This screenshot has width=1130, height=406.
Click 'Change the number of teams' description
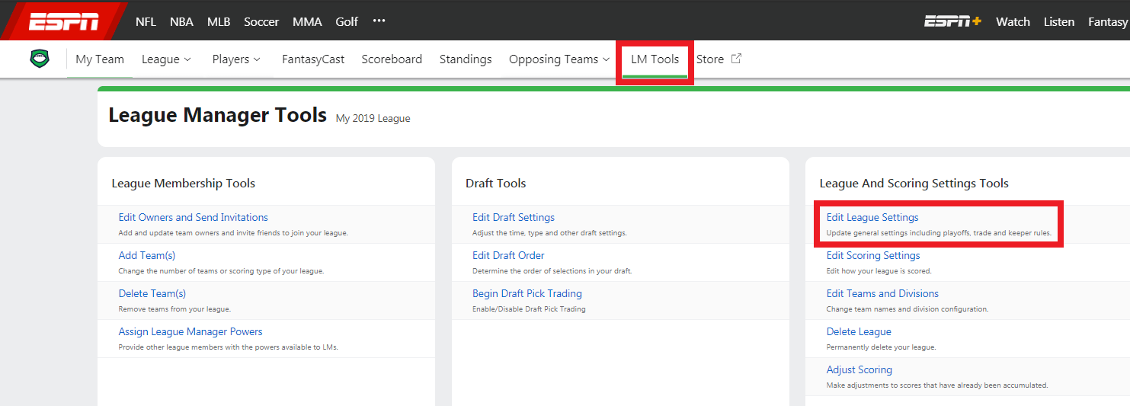tap(221, 271)
